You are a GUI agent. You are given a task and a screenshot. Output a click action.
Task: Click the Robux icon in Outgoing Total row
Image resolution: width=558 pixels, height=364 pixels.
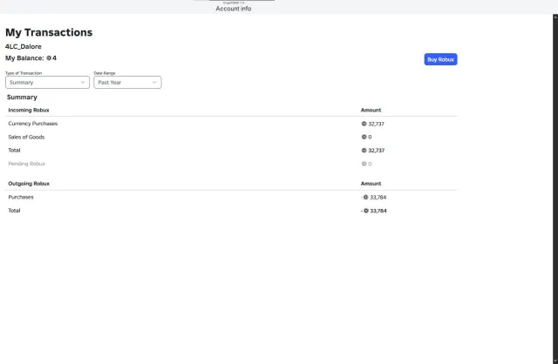click(366, 211)
